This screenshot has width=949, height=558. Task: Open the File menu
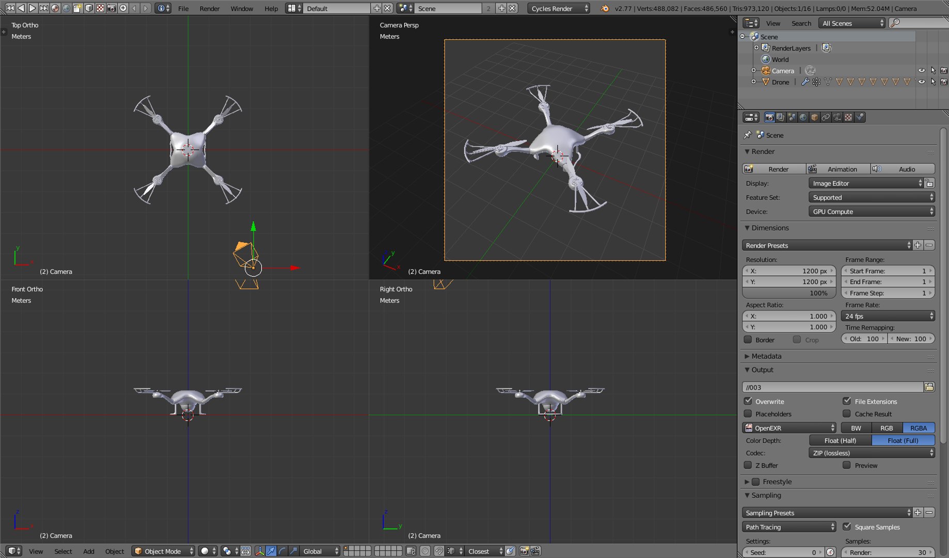tap(183, 8)
